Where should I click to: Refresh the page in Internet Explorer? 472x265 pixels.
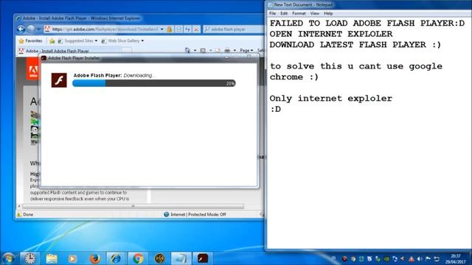[187, 29]
